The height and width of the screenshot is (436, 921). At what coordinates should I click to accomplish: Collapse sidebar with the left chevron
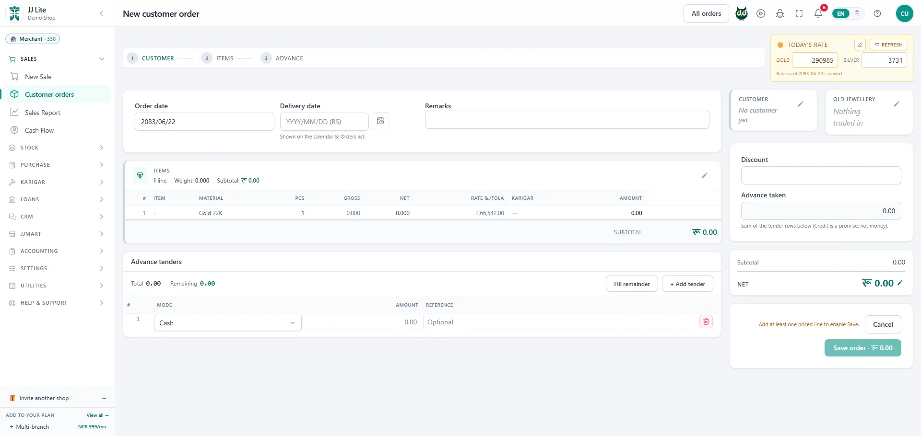(x=101, y=13)
